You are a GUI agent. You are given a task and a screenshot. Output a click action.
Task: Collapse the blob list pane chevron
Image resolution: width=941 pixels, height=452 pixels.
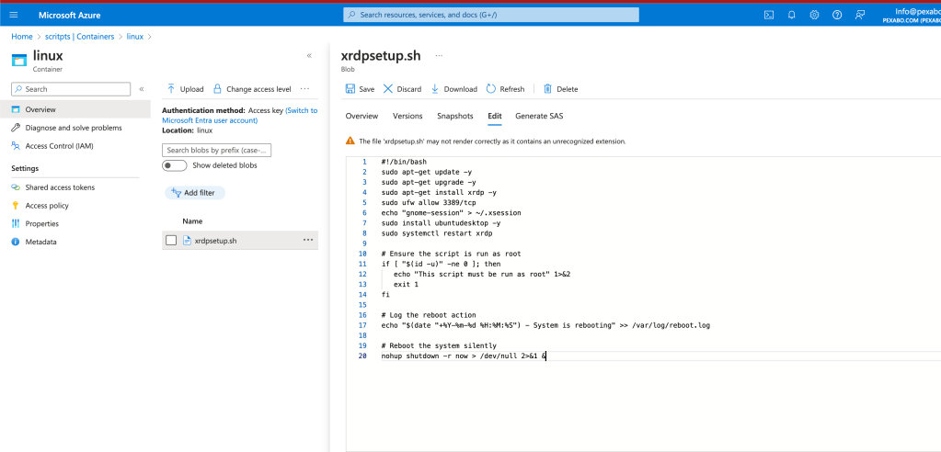click(x=309, y=56)
